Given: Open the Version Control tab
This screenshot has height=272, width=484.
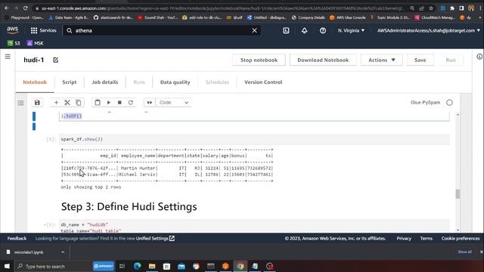Looking at the screenshot, I should click(263, 82).
